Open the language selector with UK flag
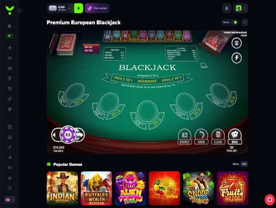This screenshot has width=276, height=208. click(x=9, y=200)
